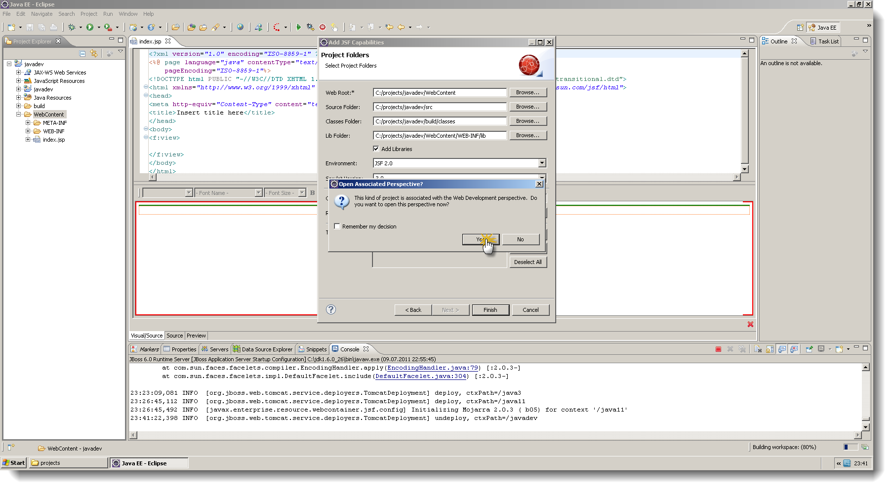Click the Font Size combo in the editor toolbar
The height and width of the screenshot is (490, 893).
285,192
